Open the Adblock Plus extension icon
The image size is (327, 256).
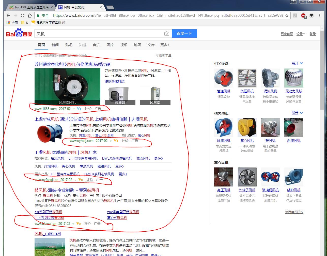(x=304, y=15)
